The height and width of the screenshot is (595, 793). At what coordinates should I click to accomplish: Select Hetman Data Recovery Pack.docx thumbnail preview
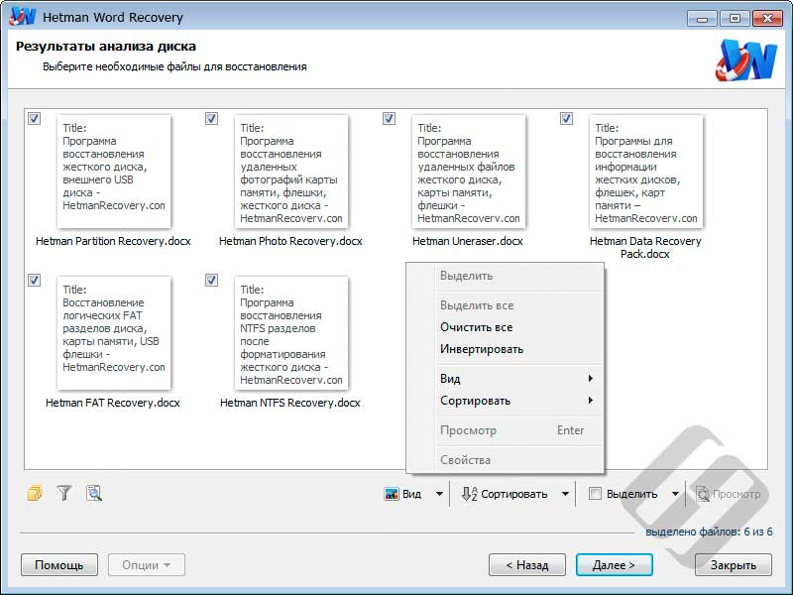646,171
